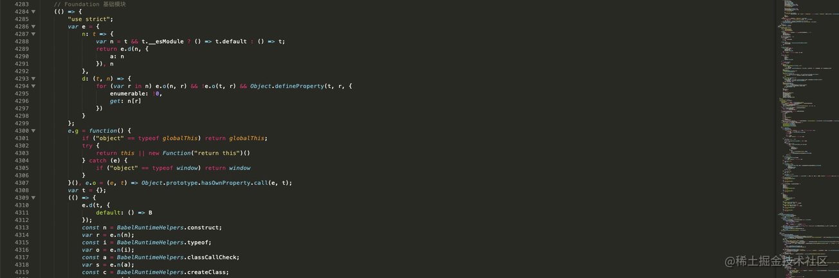Viewport: 839px width, 278px height.
Task: Collapse the fold arrow at line 4284
Action: pos(33,12)
